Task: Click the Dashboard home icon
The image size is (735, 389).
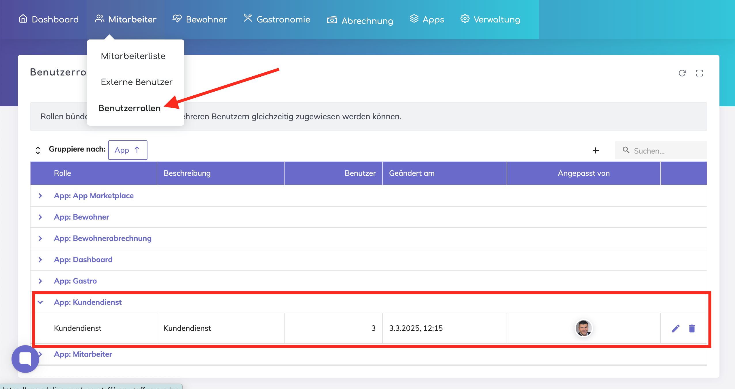Action: click(23, 19)
